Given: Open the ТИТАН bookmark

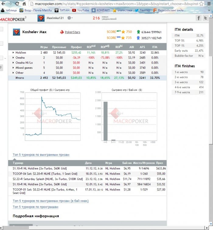Looking at the screenshot, I should coord(62,10).
